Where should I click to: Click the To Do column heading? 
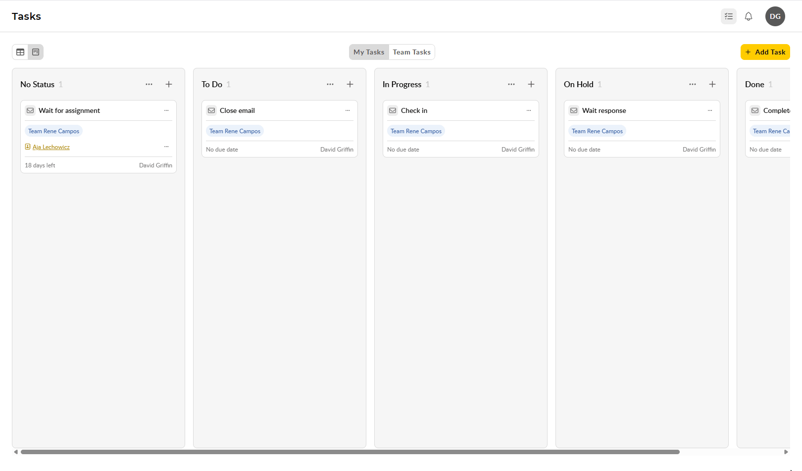[212, 84]
